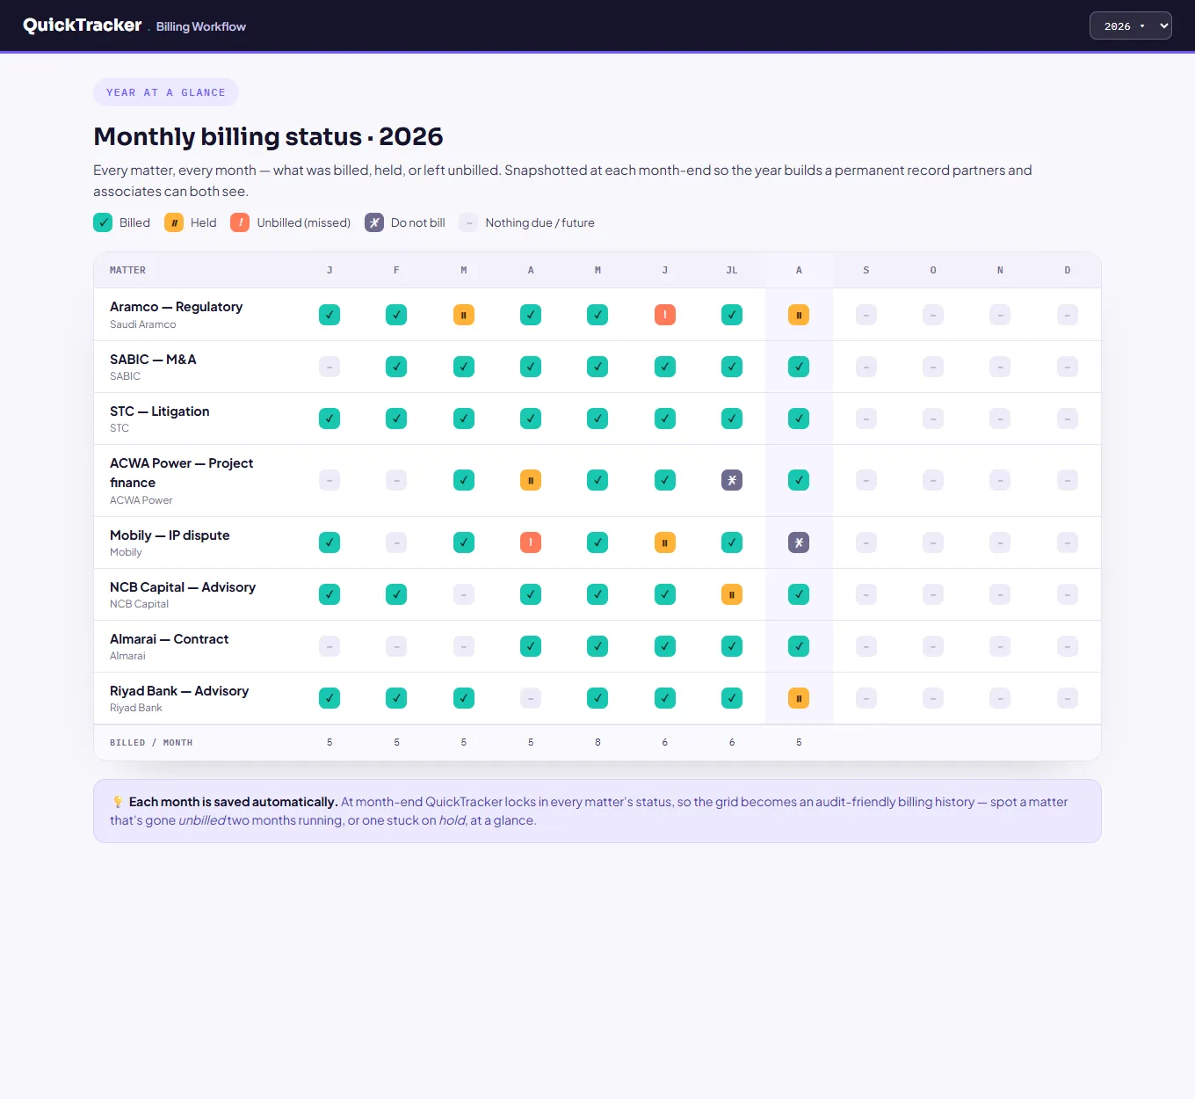Open the 2026 year dropdown
This screenshot has width=1195, height=1099.
(x=1130, y=26)
